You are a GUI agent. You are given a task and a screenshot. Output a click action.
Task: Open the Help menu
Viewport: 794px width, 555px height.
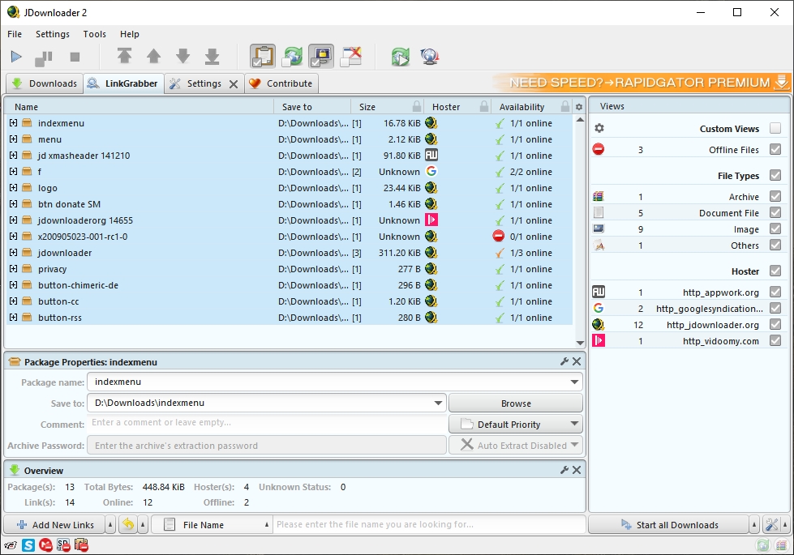[130, 34]
